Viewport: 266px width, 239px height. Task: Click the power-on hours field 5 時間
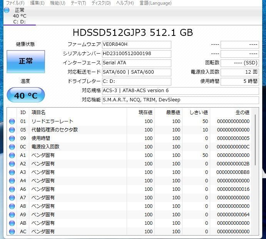click(240, 82)
